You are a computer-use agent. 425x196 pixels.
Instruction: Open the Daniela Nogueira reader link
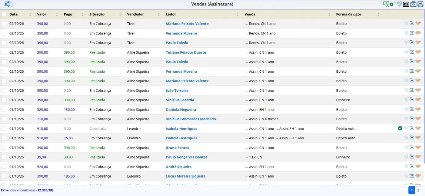(181, 109)
